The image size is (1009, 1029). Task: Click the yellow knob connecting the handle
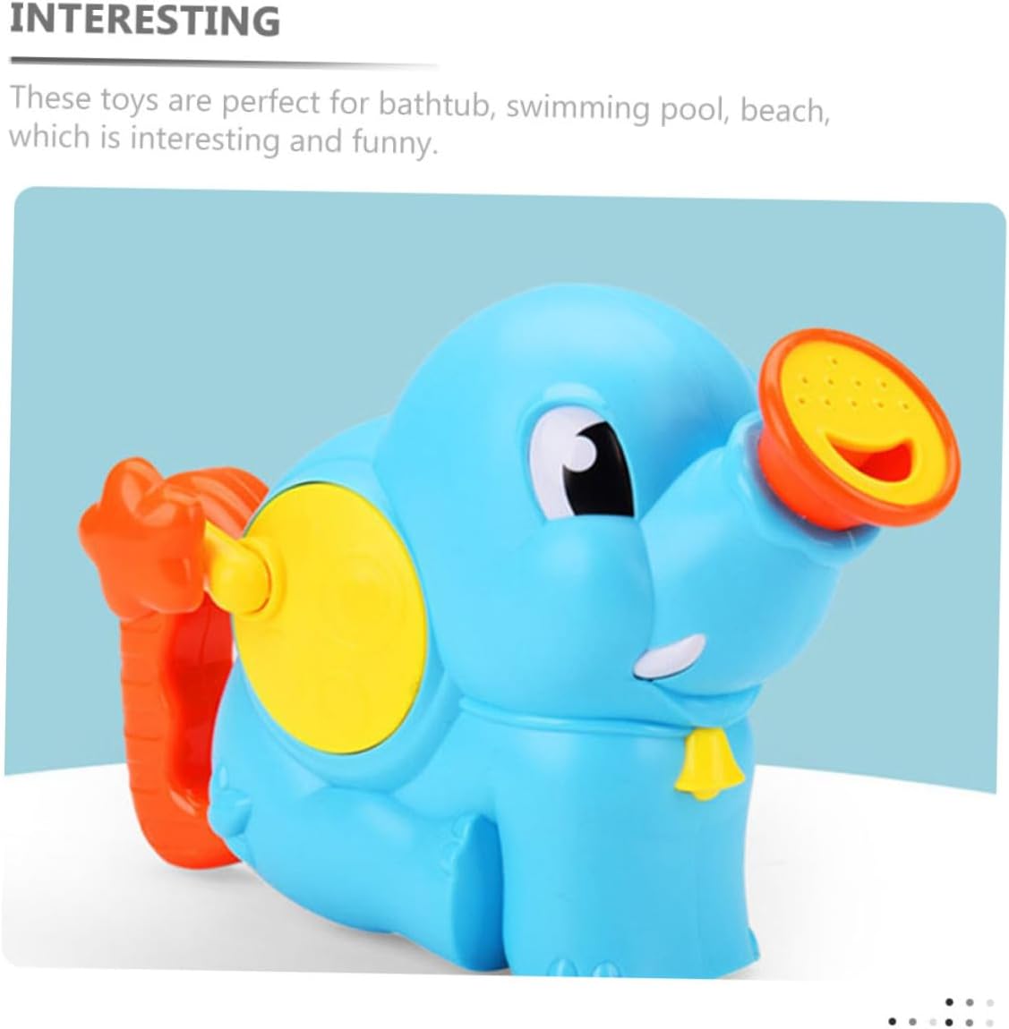236,566
